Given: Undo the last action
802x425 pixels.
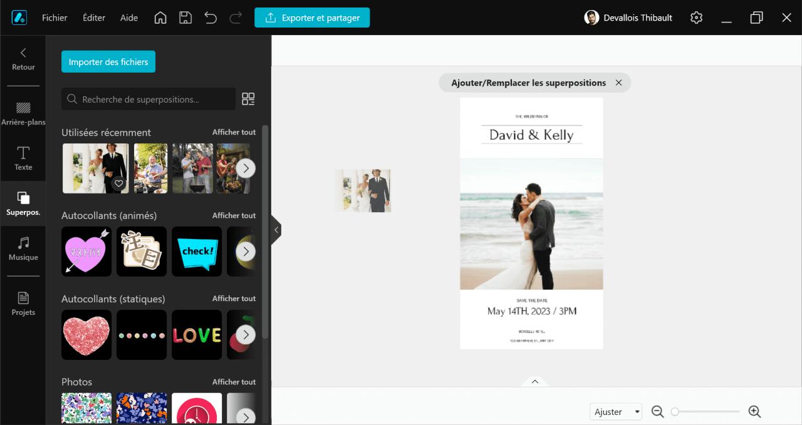Looking at the screenshot, I should coord(211,18).
